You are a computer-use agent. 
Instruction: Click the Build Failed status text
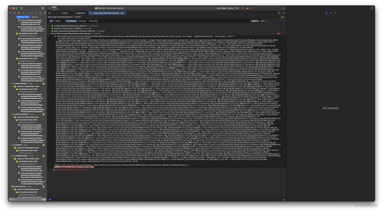tap(228, 8)
